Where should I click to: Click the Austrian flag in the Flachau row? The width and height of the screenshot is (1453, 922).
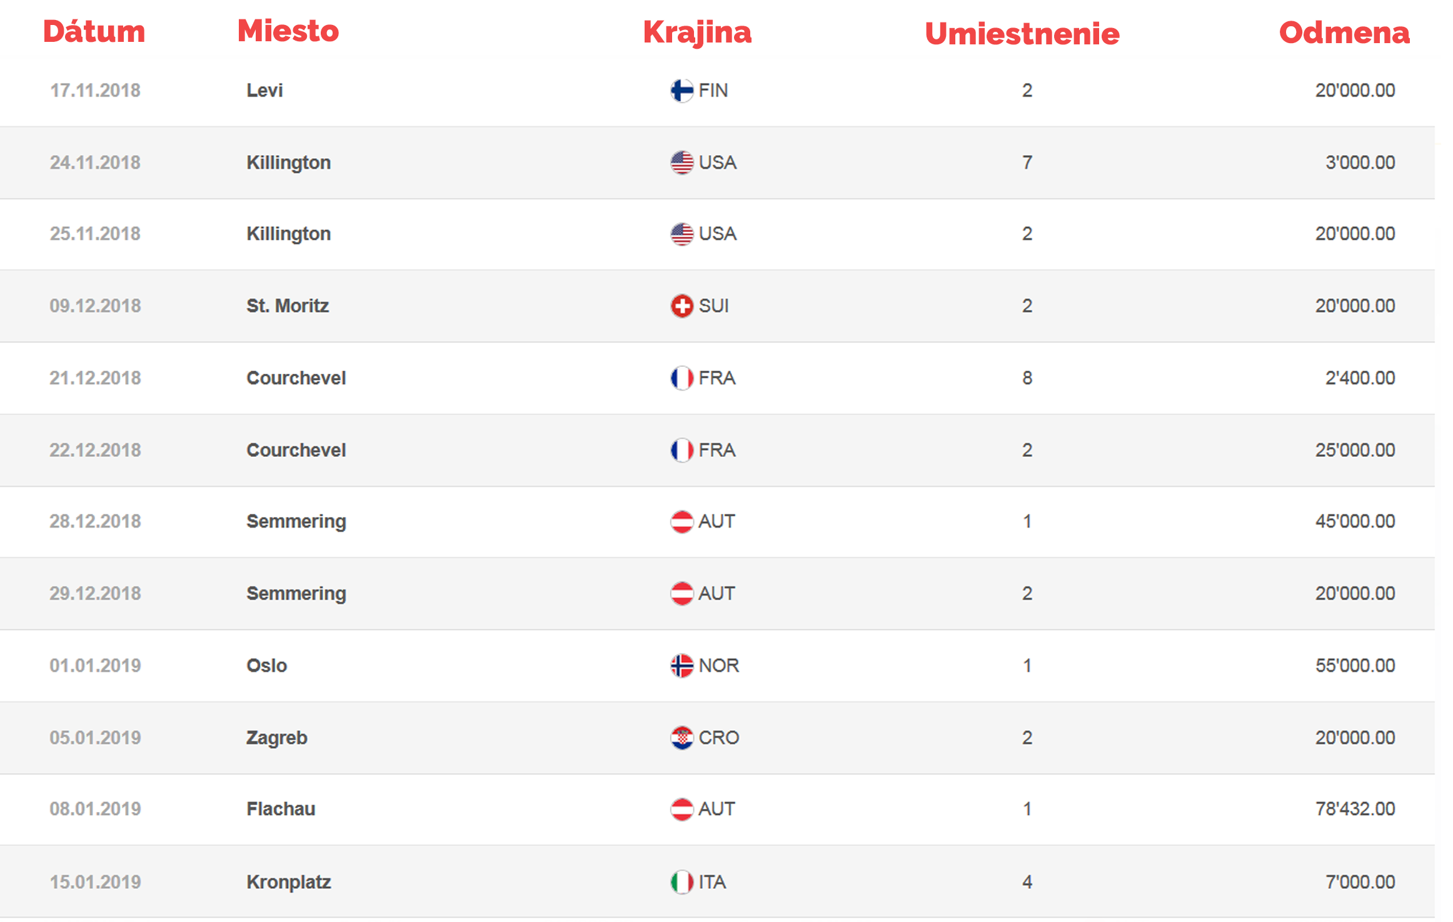pos(681,809)
